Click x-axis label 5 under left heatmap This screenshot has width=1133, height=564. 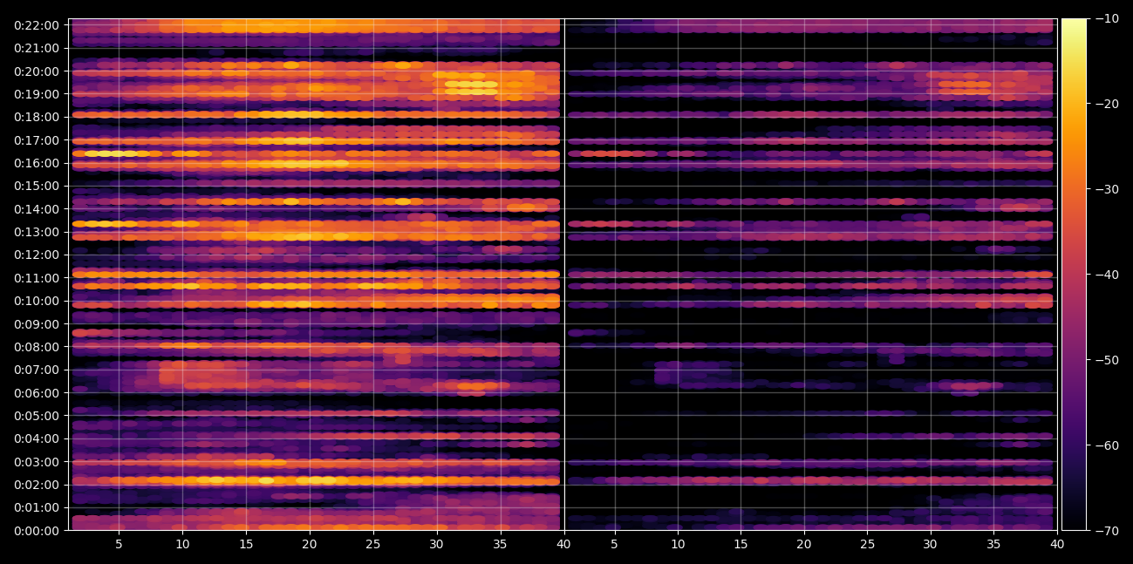point(119,544)
